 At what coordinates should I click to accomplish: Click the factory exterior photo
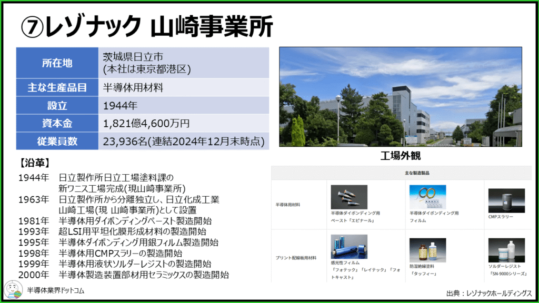[x=400, y=97]
